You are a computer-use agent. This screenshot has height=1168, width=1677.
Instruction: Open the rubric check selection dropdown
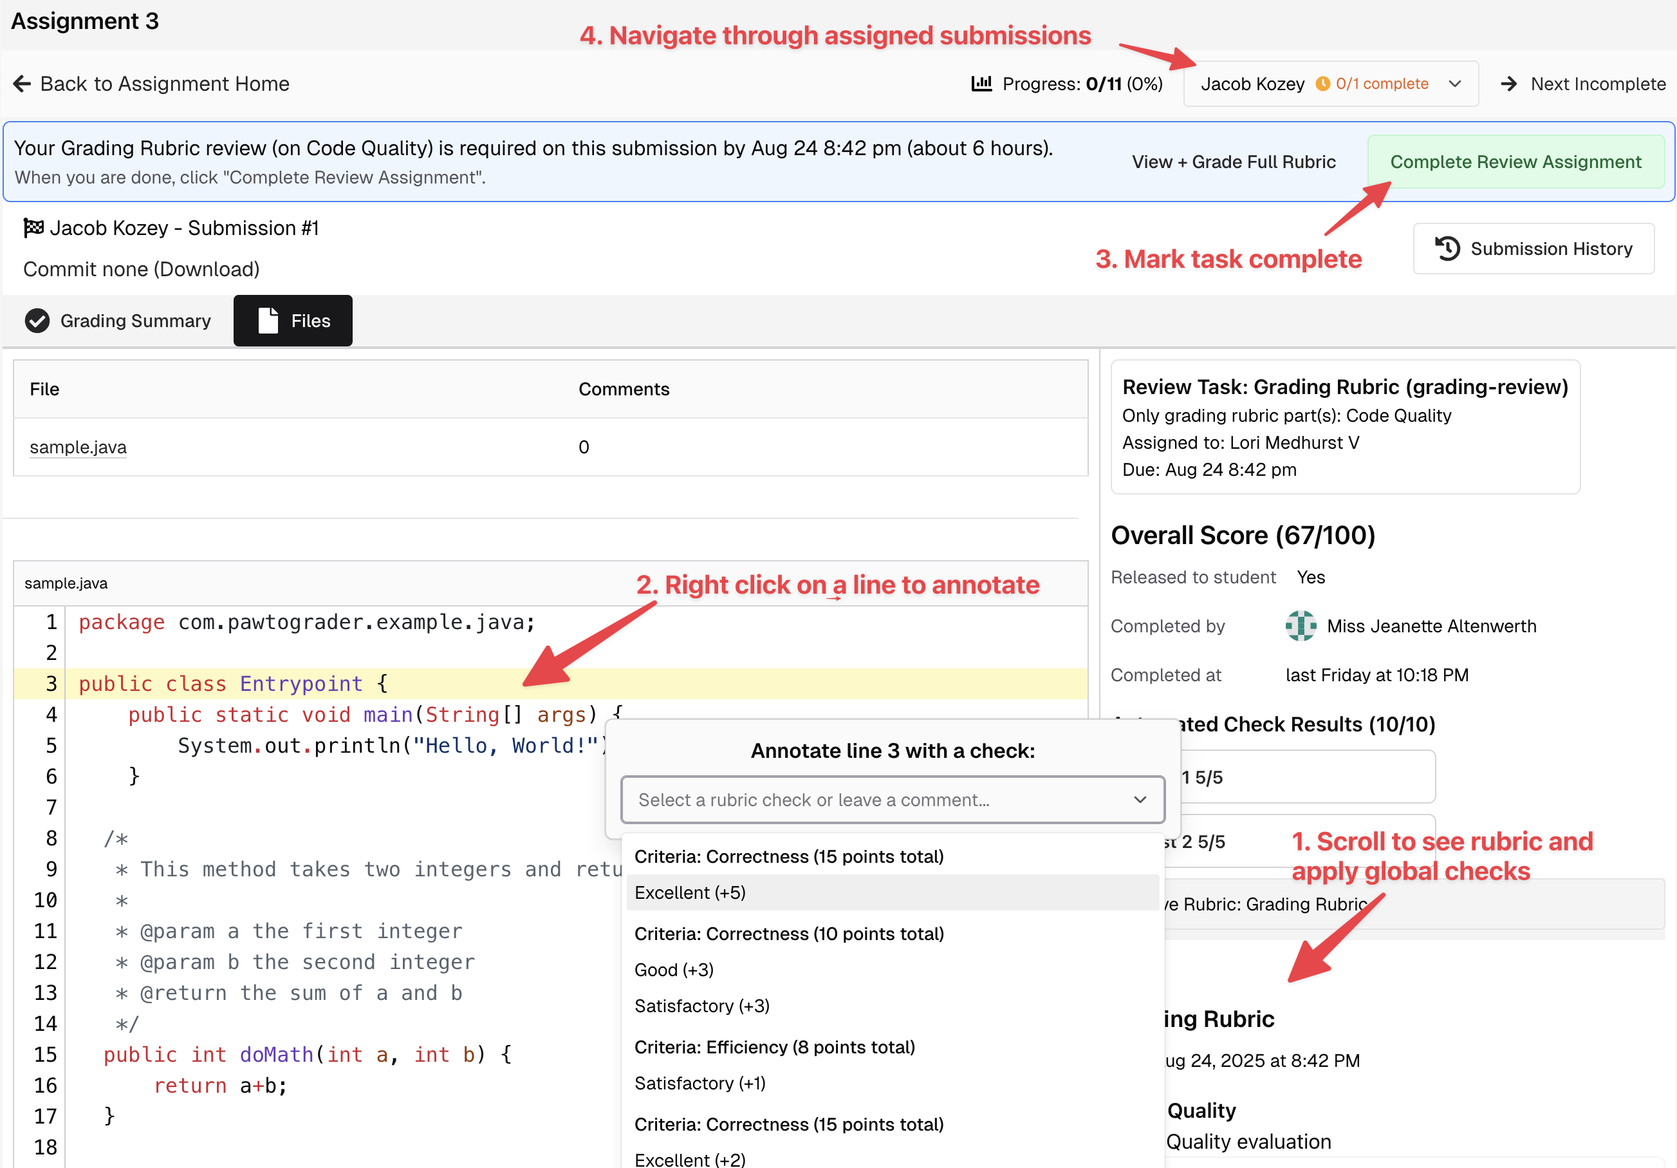coord(893,800)
